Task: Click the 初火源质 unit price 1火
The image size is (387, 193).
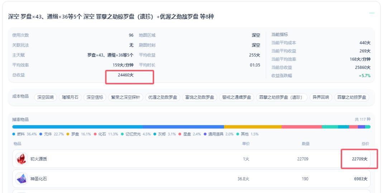Action: point(246,159)
